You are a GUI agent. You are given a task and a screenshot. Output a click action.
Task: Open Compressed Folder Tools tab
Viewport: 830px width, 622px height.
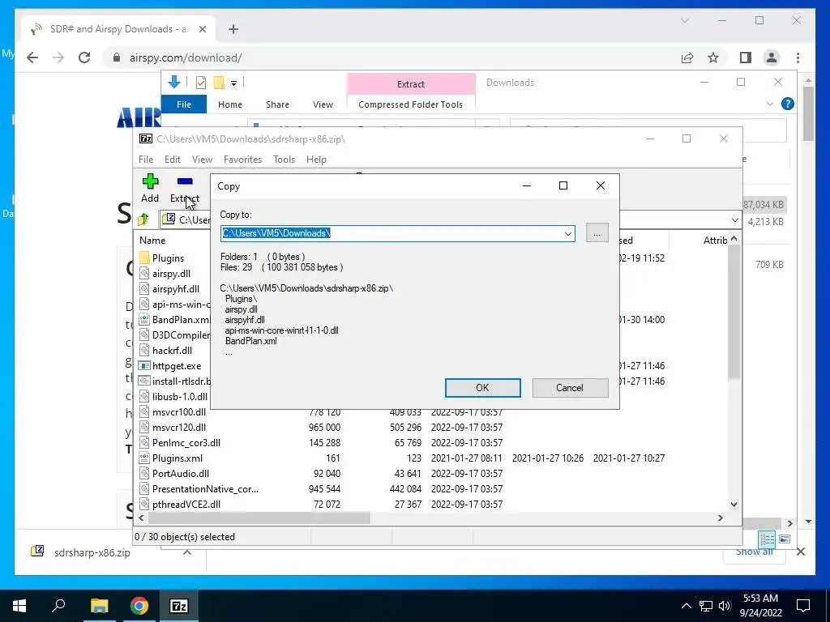(410, 104)
